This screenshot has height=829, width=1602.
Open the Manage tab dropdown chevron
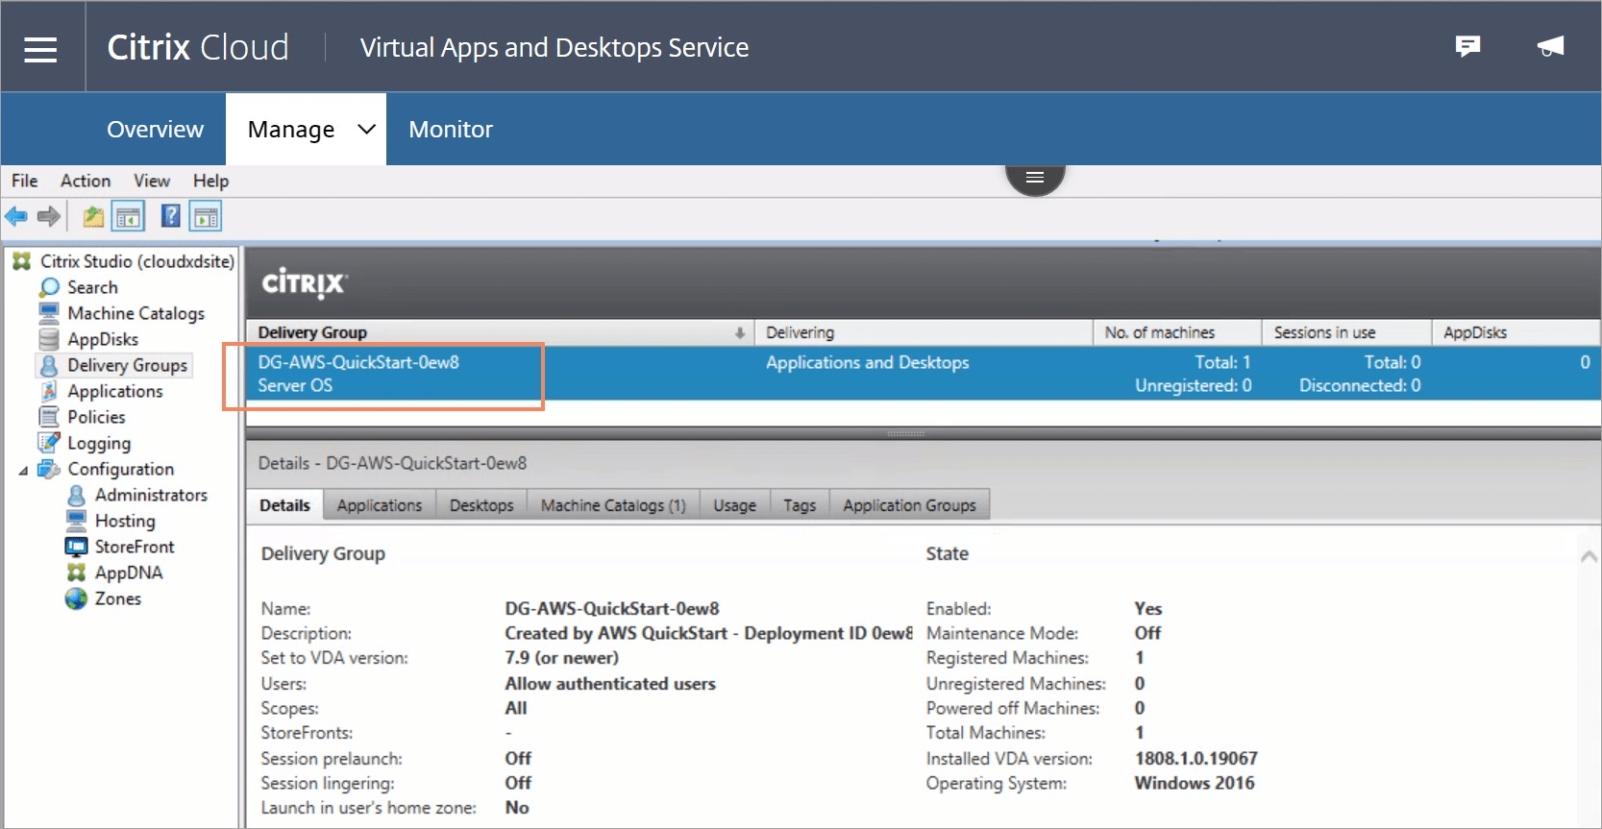[366, 129]
